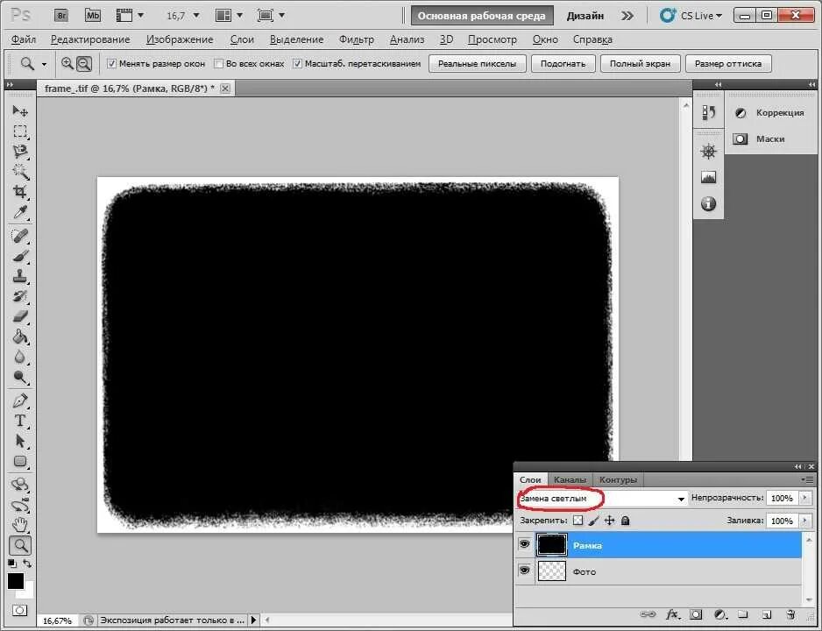Open View Extras dropdown
This screenshot has width=822, height=631.
[130, 16]
